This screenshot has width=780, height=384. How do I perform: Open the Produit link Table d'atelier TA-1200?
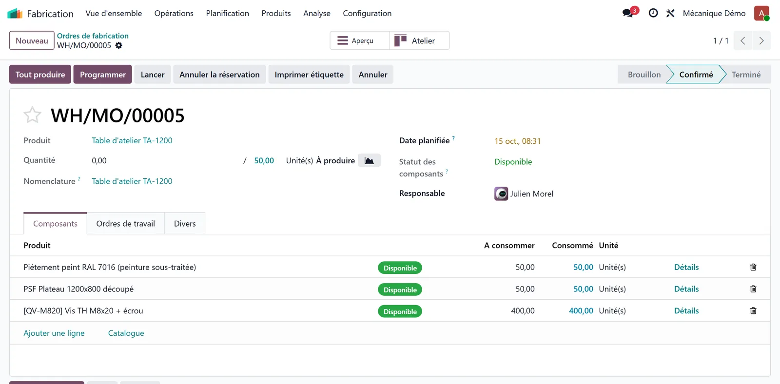pyautogui.click(x=132, y=140)
